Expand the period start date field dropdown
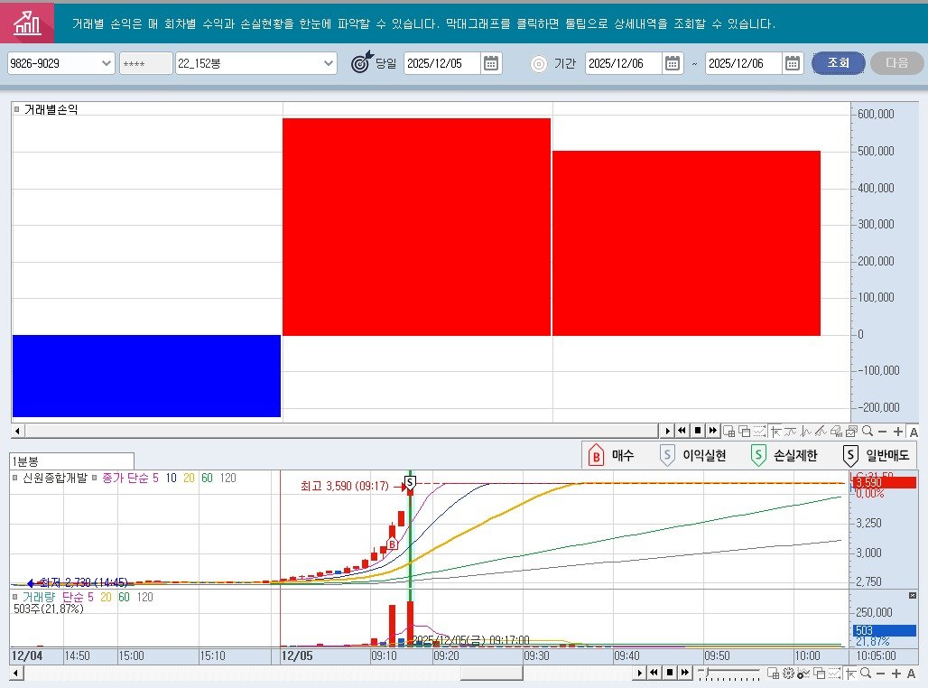928x688 pixels. [x=671, y=63]
